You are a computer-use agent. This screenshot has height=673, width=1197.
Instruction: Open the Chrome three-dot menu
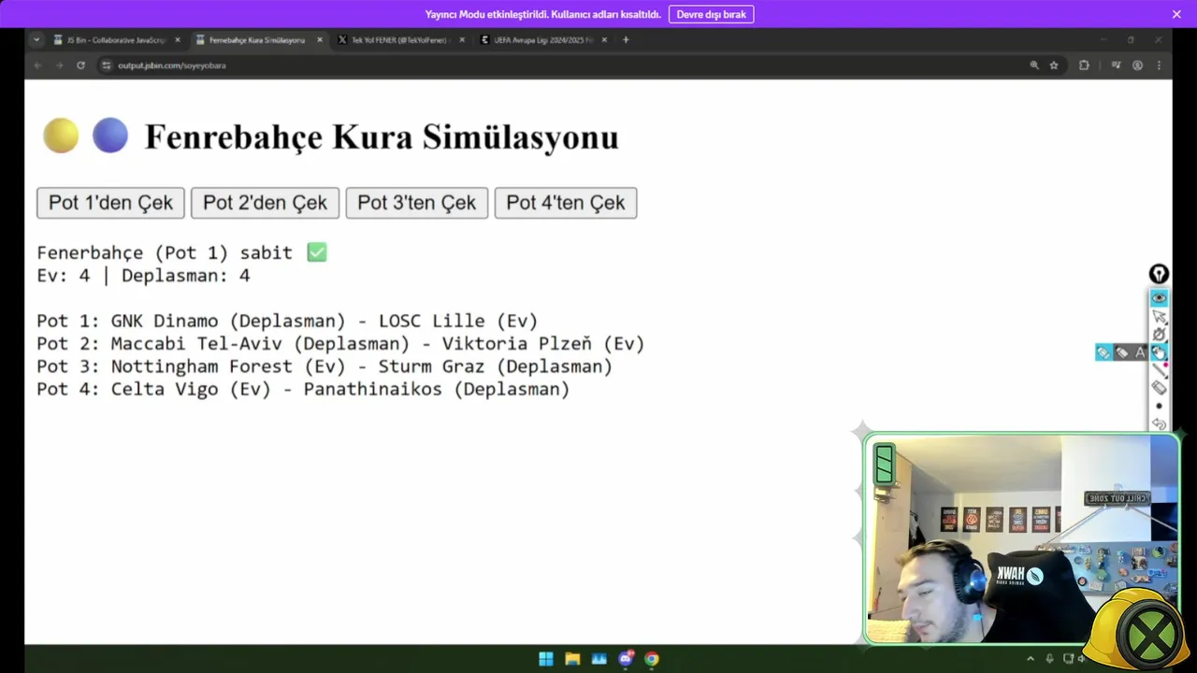coord(1159,65)
